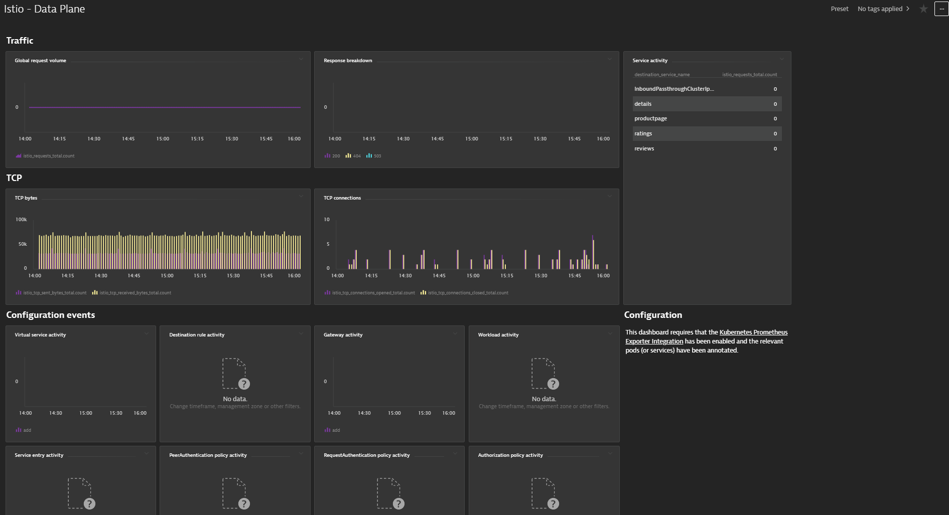Click the no-data icon in Destination rule activity
The height and width of the screenshot is (515, 949).
[x=236, y=374]
